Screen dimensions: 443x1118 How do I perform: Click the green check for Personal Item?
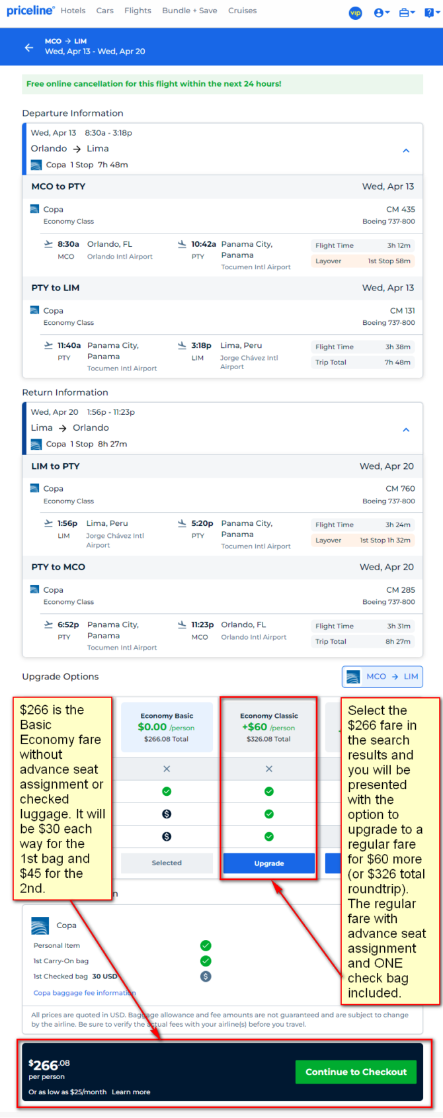206,945
